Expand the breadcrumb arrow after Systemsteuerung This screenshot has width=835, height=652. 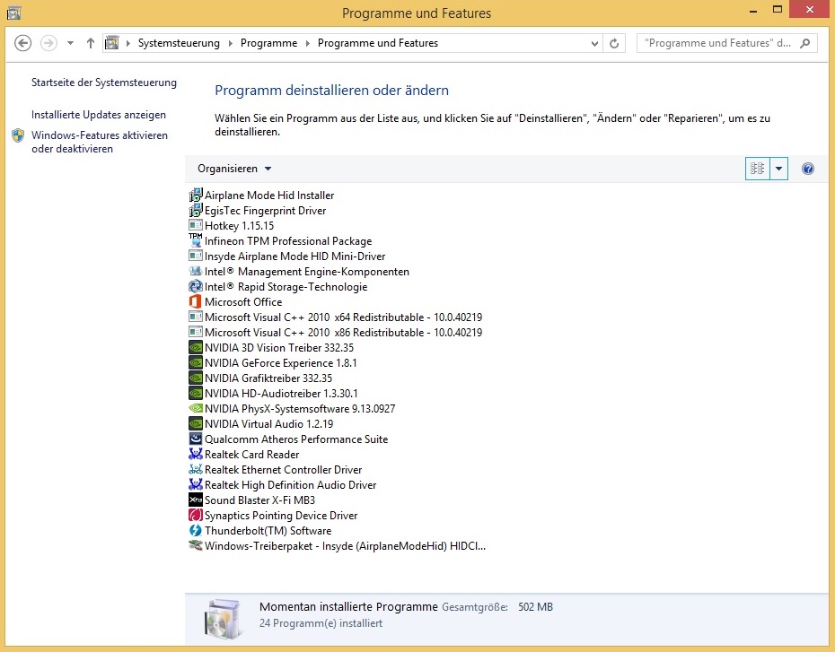tap(230, 43)
